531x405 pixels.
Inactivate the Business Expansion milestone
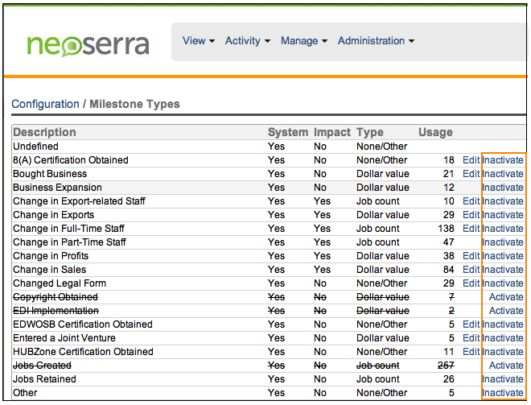tap(503, 188)
